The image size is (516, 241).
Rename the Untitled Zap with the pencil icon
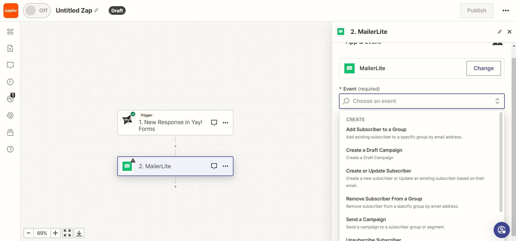click(x=96, y=10)
